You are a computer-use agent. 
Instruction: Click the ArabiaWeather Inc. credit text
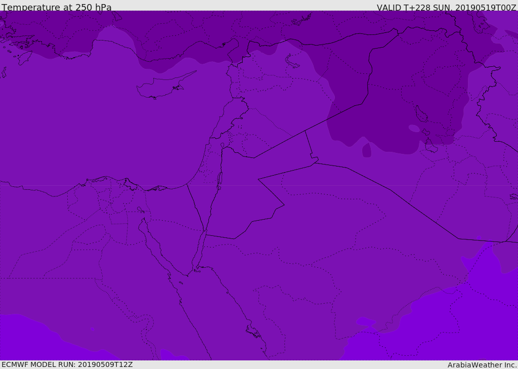point(482,365)
